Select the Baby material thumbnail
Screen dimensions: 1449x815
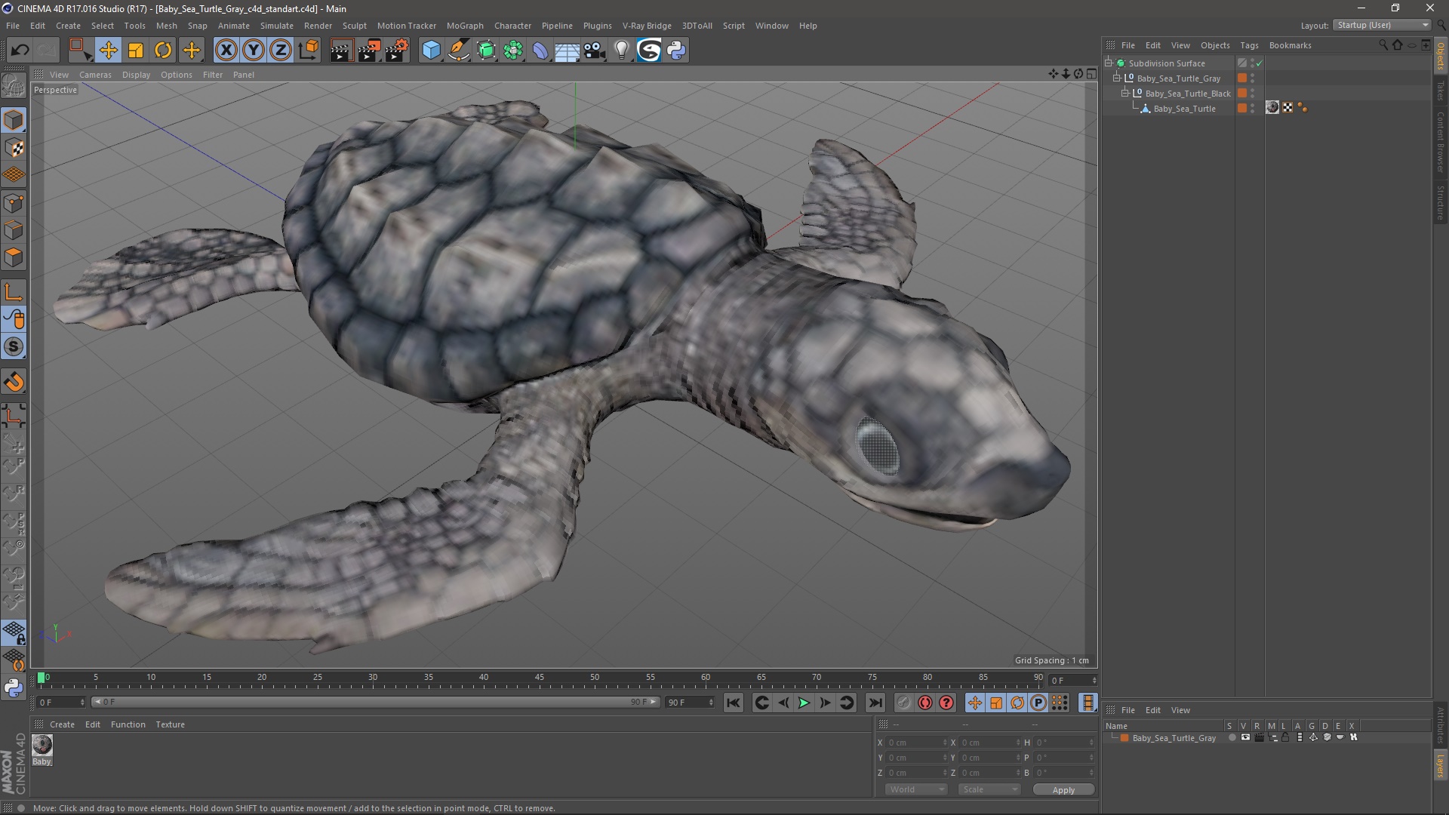click(42, 745)
